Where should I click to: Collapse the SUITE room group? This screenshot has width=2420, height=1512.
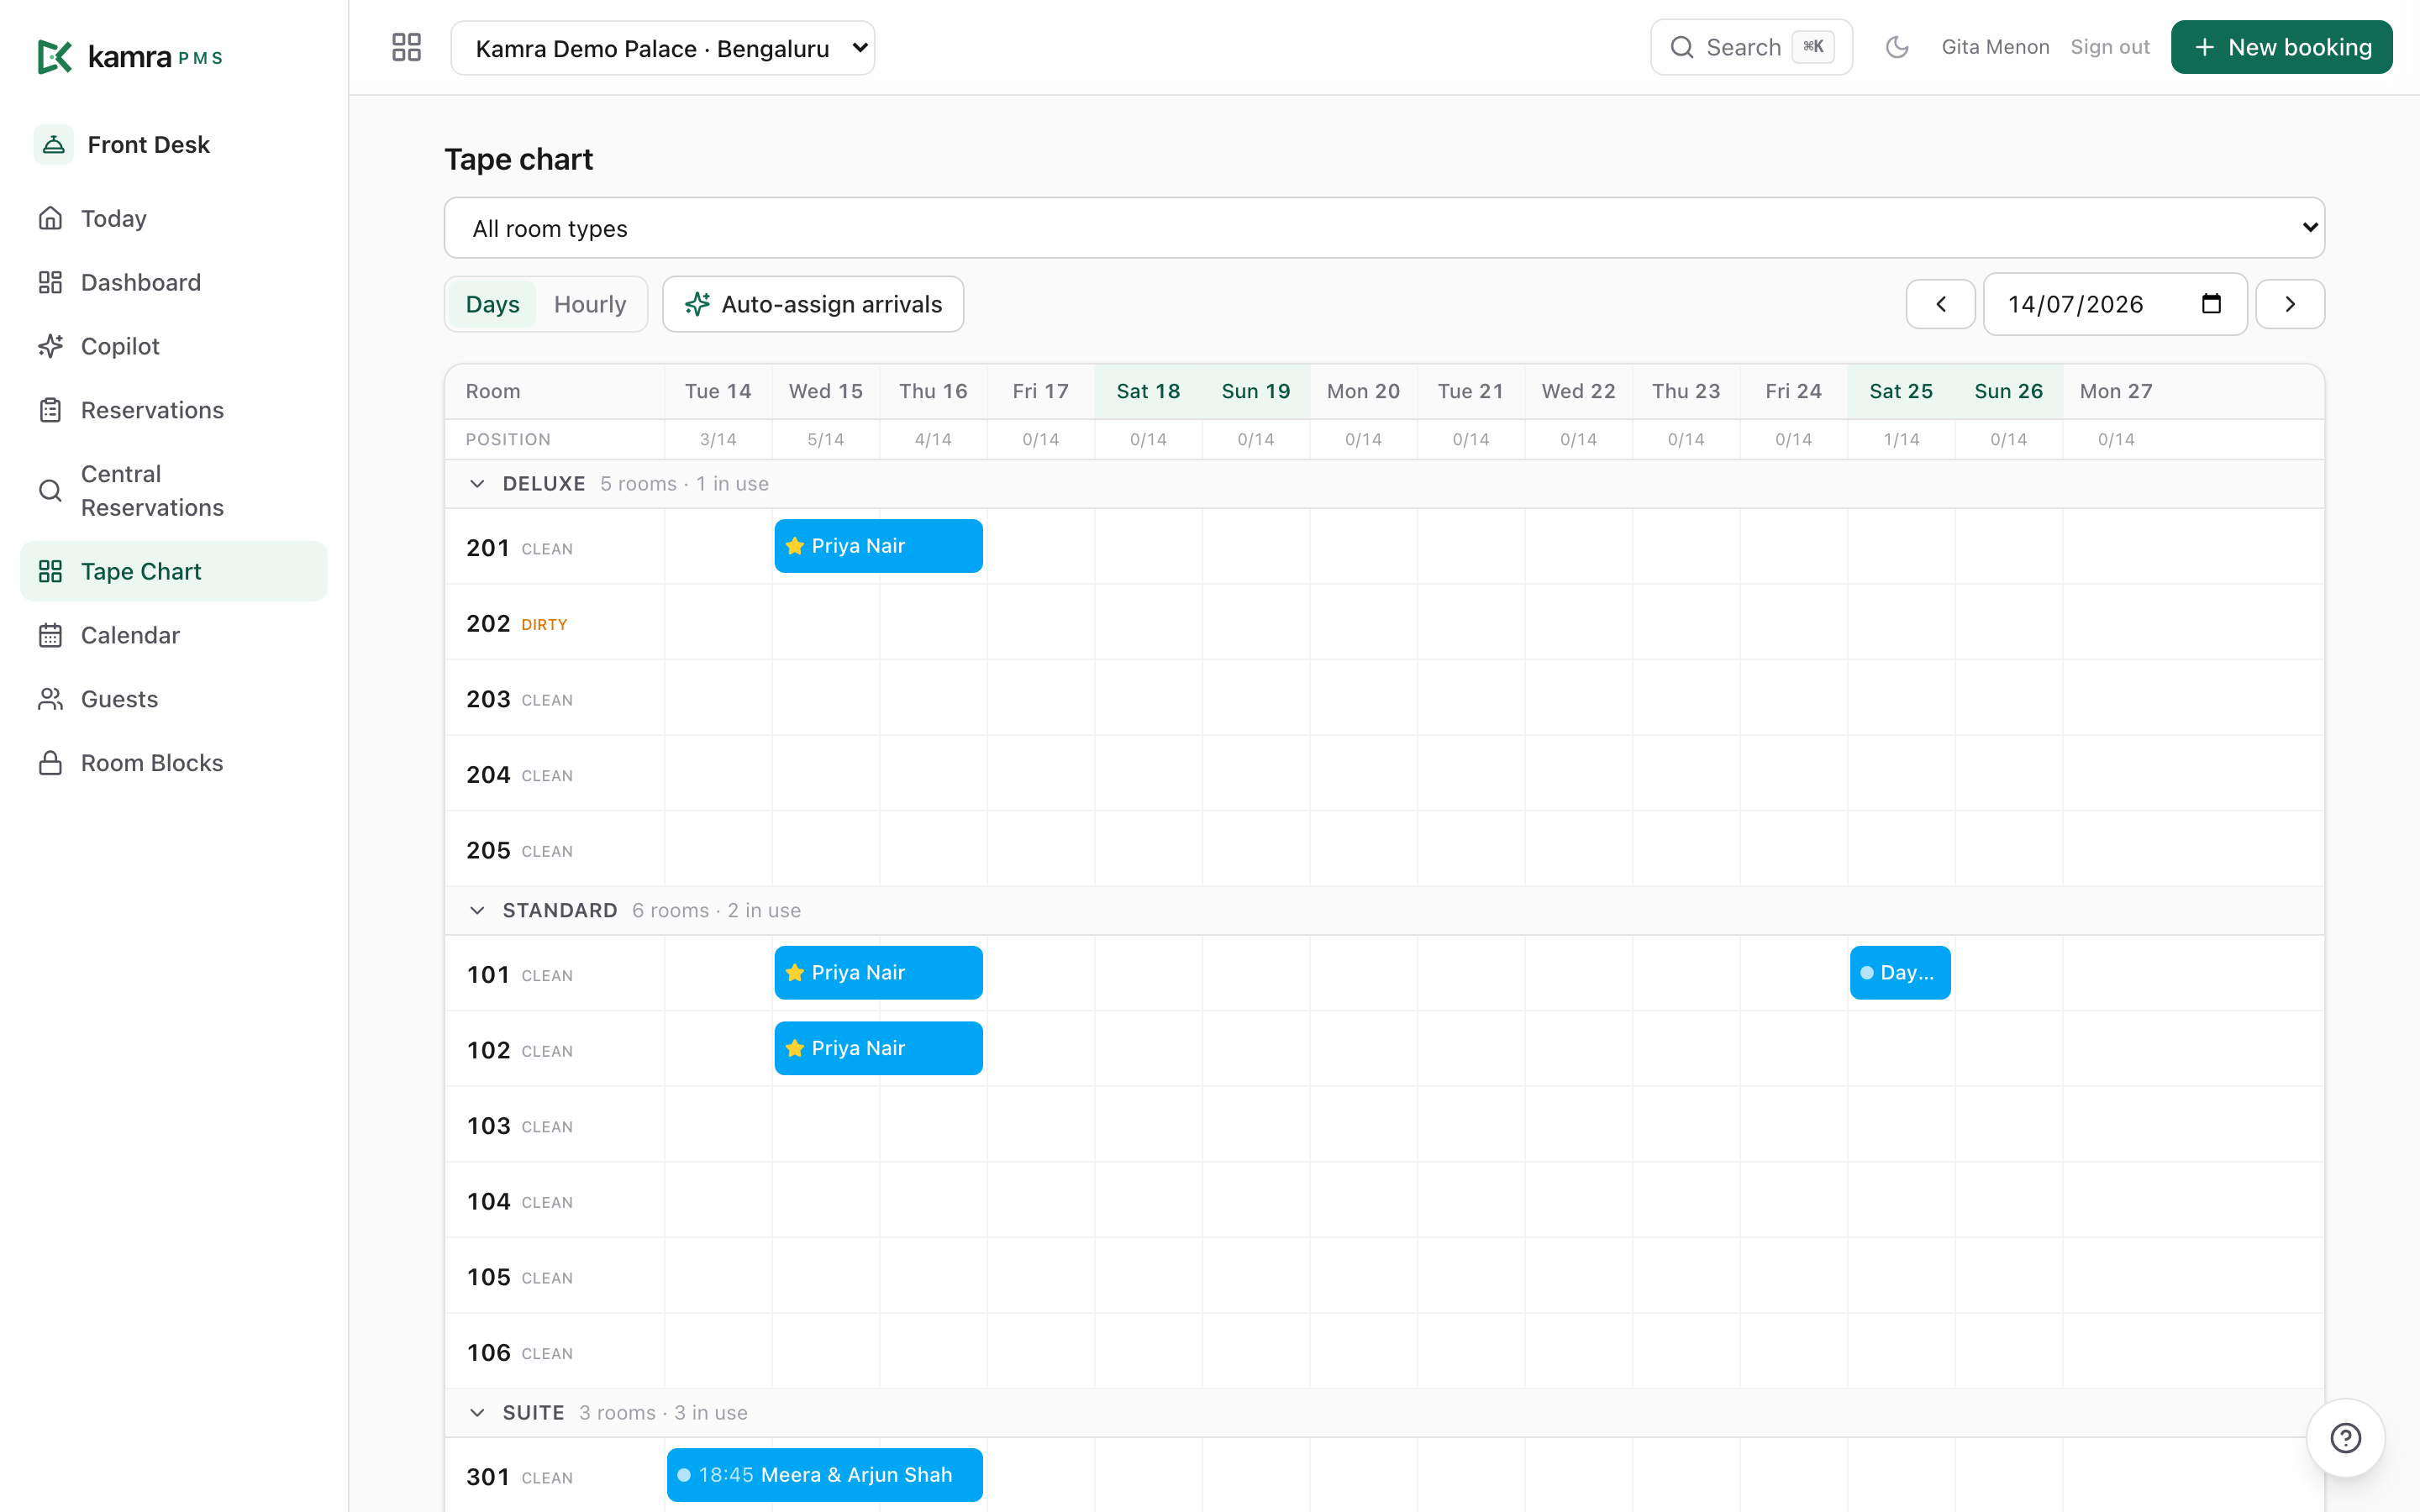click(477, 1413)
